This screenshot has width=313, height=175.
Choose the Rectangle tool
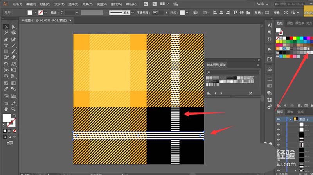(x=6, y=52)
